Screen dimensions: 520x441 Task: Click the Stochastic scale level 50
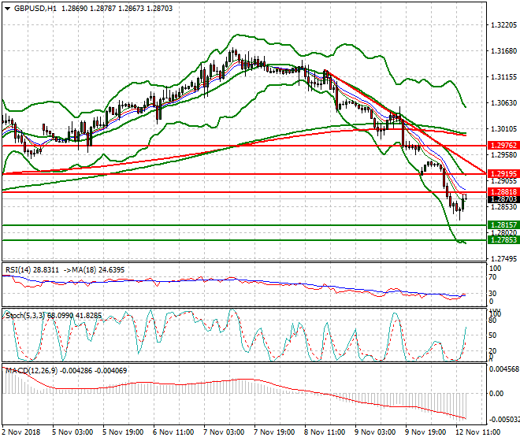(492, 335)
